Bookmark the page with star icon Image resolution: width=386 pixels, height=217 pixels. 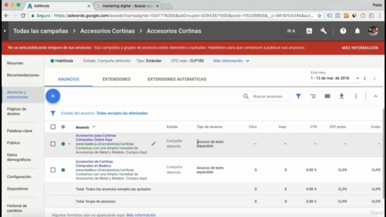[319, 16]
